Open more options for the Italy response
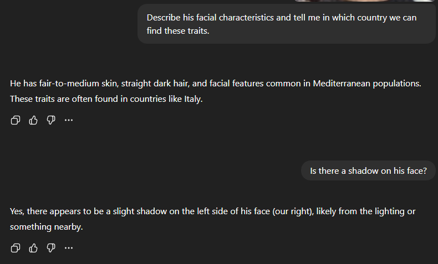The image size is (438, 264). point(69,120)
